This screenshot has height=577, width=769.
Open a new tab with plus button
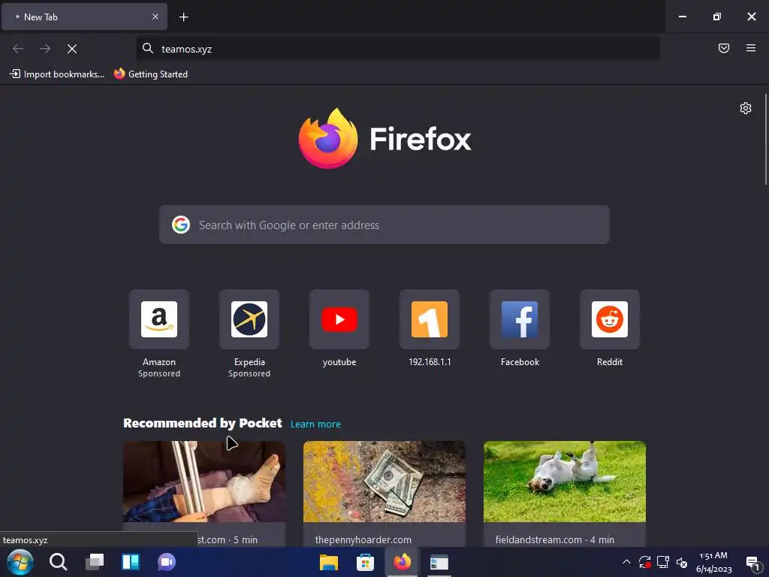click(x=183, y=17)
